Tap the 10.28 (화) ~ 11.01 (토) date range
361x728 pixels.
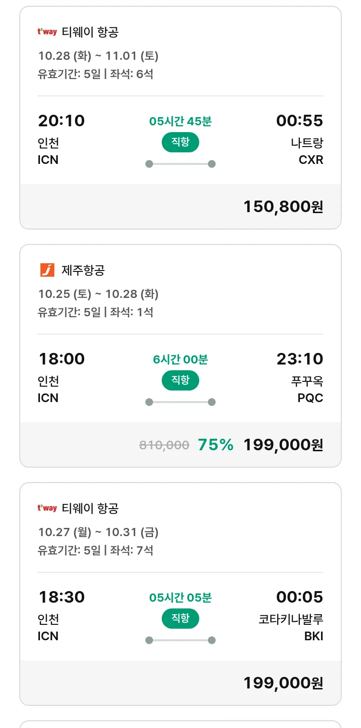click(x=98, y=56)
